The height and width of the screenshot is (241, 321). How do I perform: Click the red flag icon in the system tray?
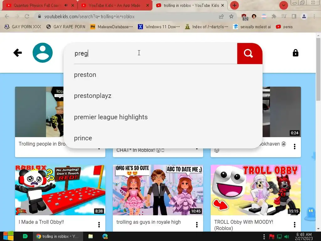click(272, 237)
